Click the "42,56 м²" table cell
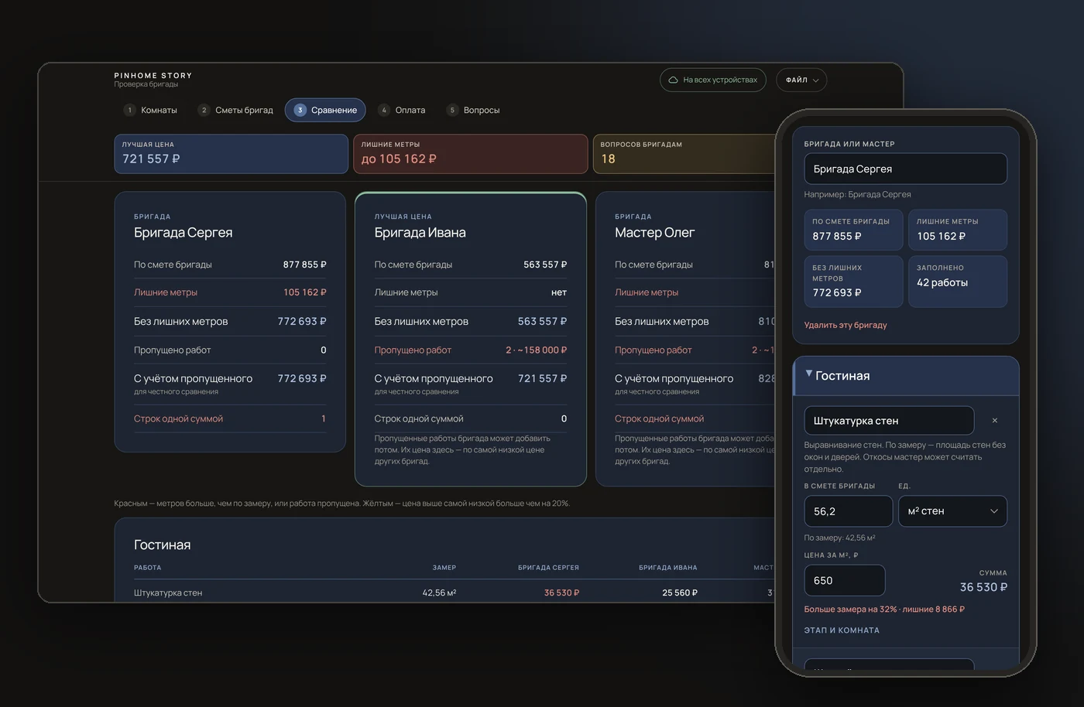 [x=439, y=593]
